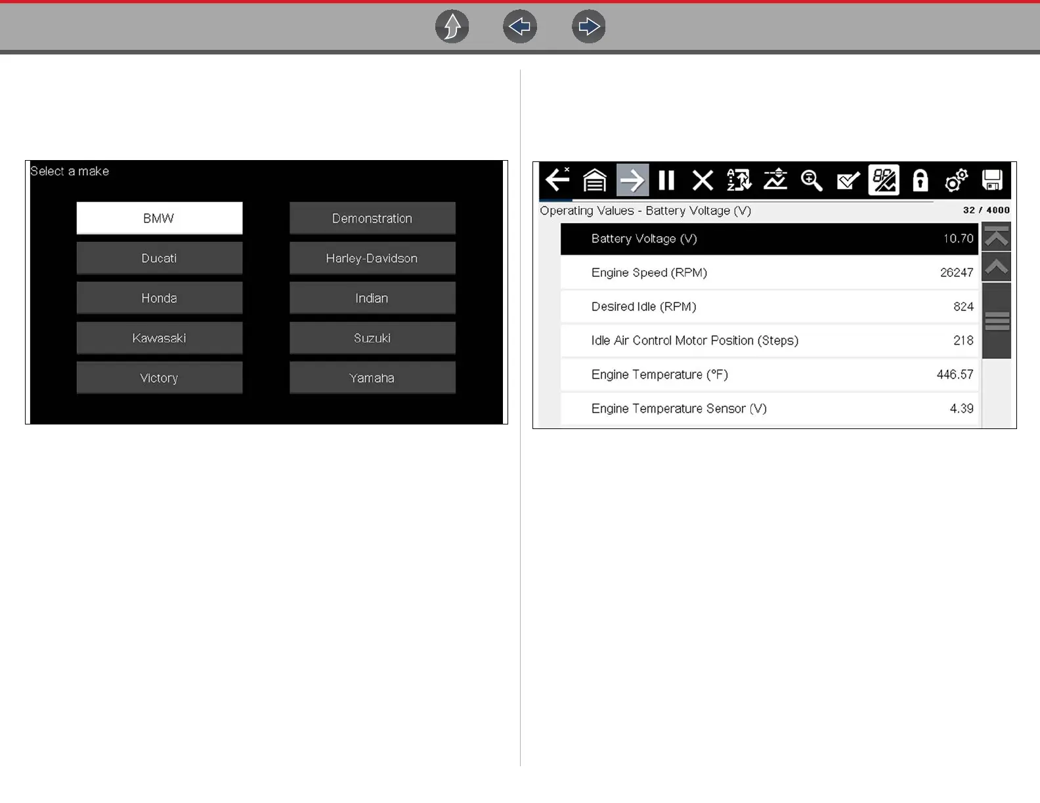Image resolution: width=1040 pixels, height=803 pixels.
Task: Toggle the PID trigger icon
Action: (x=884, y=180)
